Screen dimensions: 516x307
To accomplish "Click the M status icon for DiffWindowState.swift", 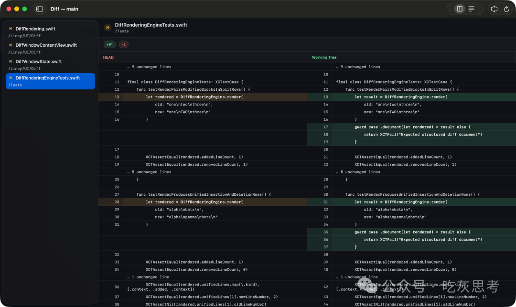I will [11, 62].
